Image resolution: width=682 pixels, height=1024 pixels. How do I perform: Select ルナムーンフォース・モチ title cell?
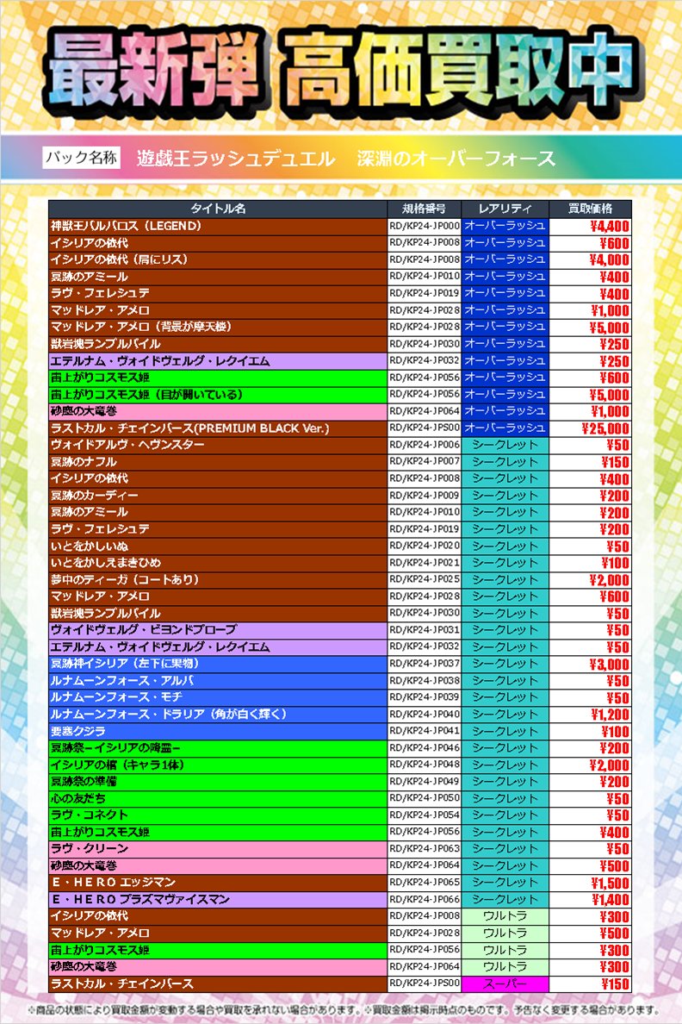pos(218,697)
